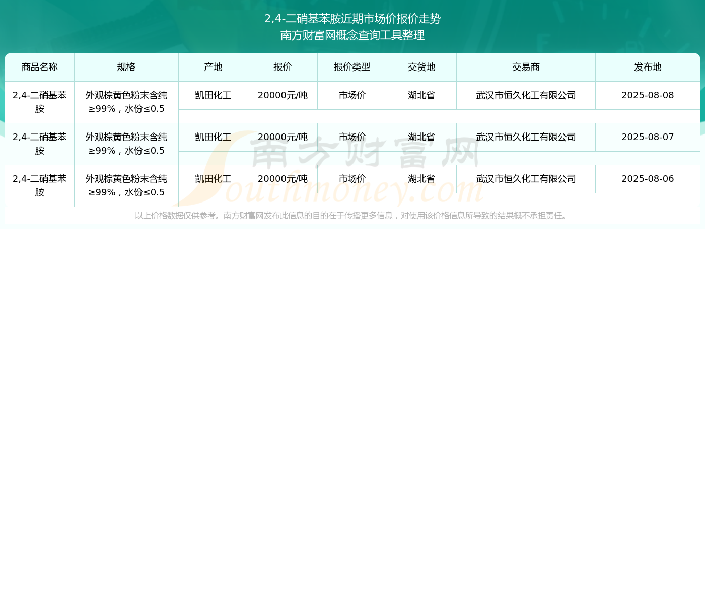Click the 规格 column header
The height and width of the screenshot is (607, 705).
tap(126, 67)
